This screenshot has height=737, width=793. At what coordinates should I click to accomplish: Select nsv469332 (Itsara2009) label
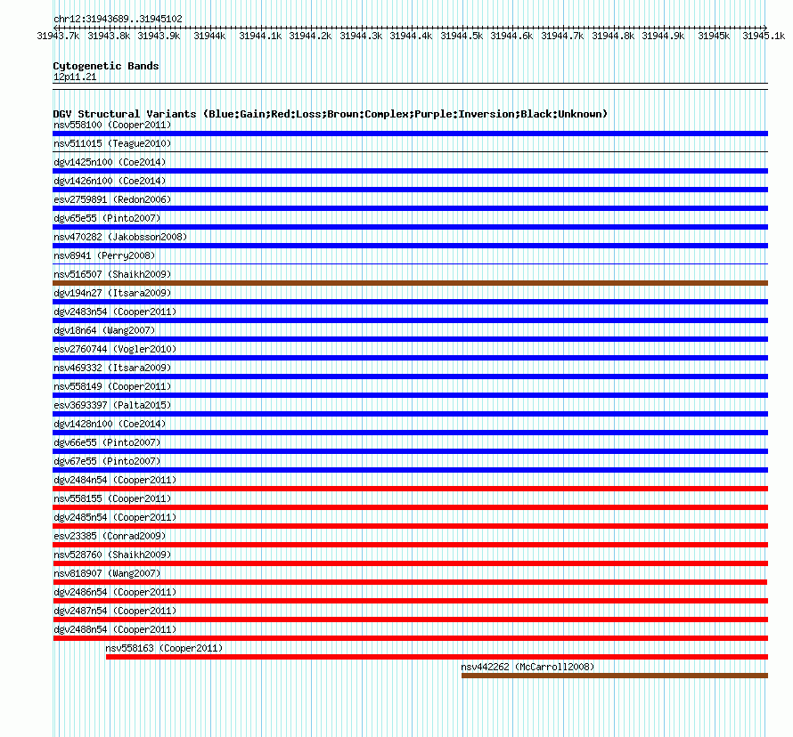pyautogui.click(x=112, y=368)
